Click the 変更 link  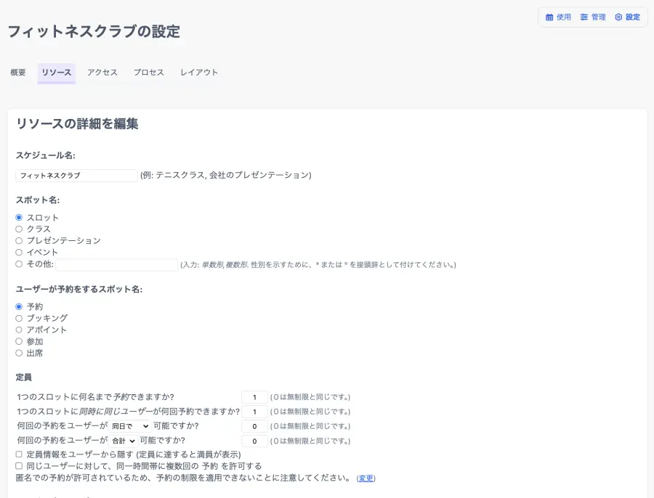[366, 478]
